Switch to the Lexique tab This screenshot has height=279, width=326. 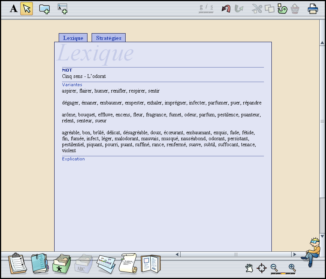[x=73, y=38]
